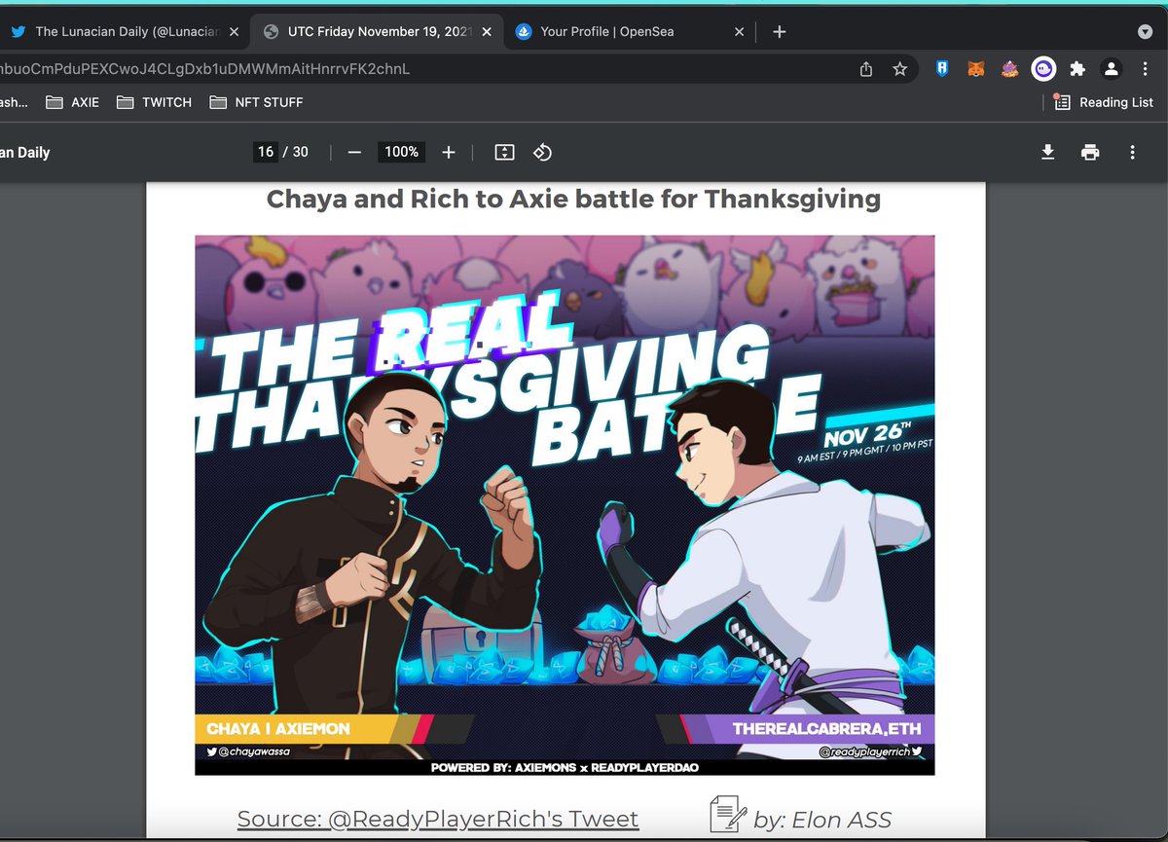Open PDF viewer more actions menu
Image resolution: width=1168 pixels, height=842 pixels.
pyautogui.click(x=1132, y=152)
